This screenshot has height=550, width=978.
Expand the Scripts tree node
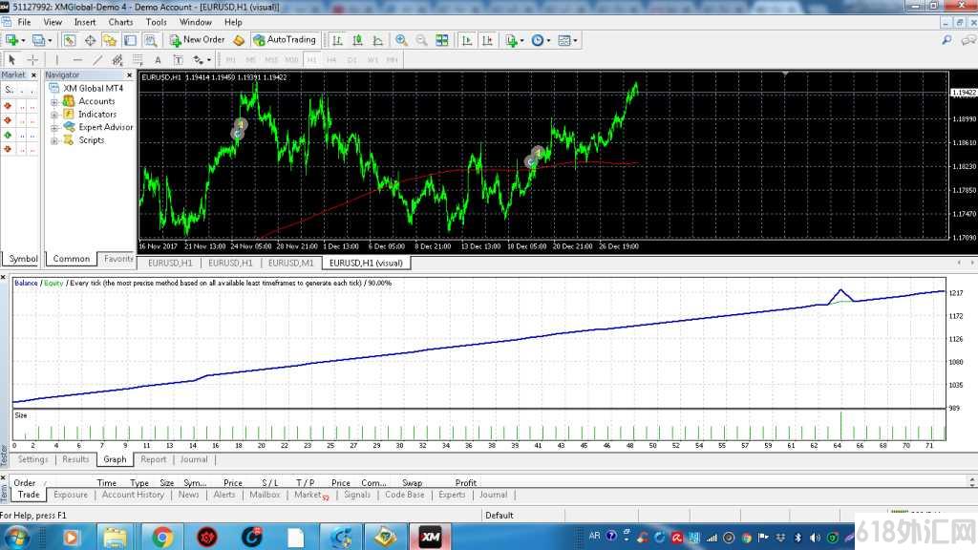(x=54, y=141)
